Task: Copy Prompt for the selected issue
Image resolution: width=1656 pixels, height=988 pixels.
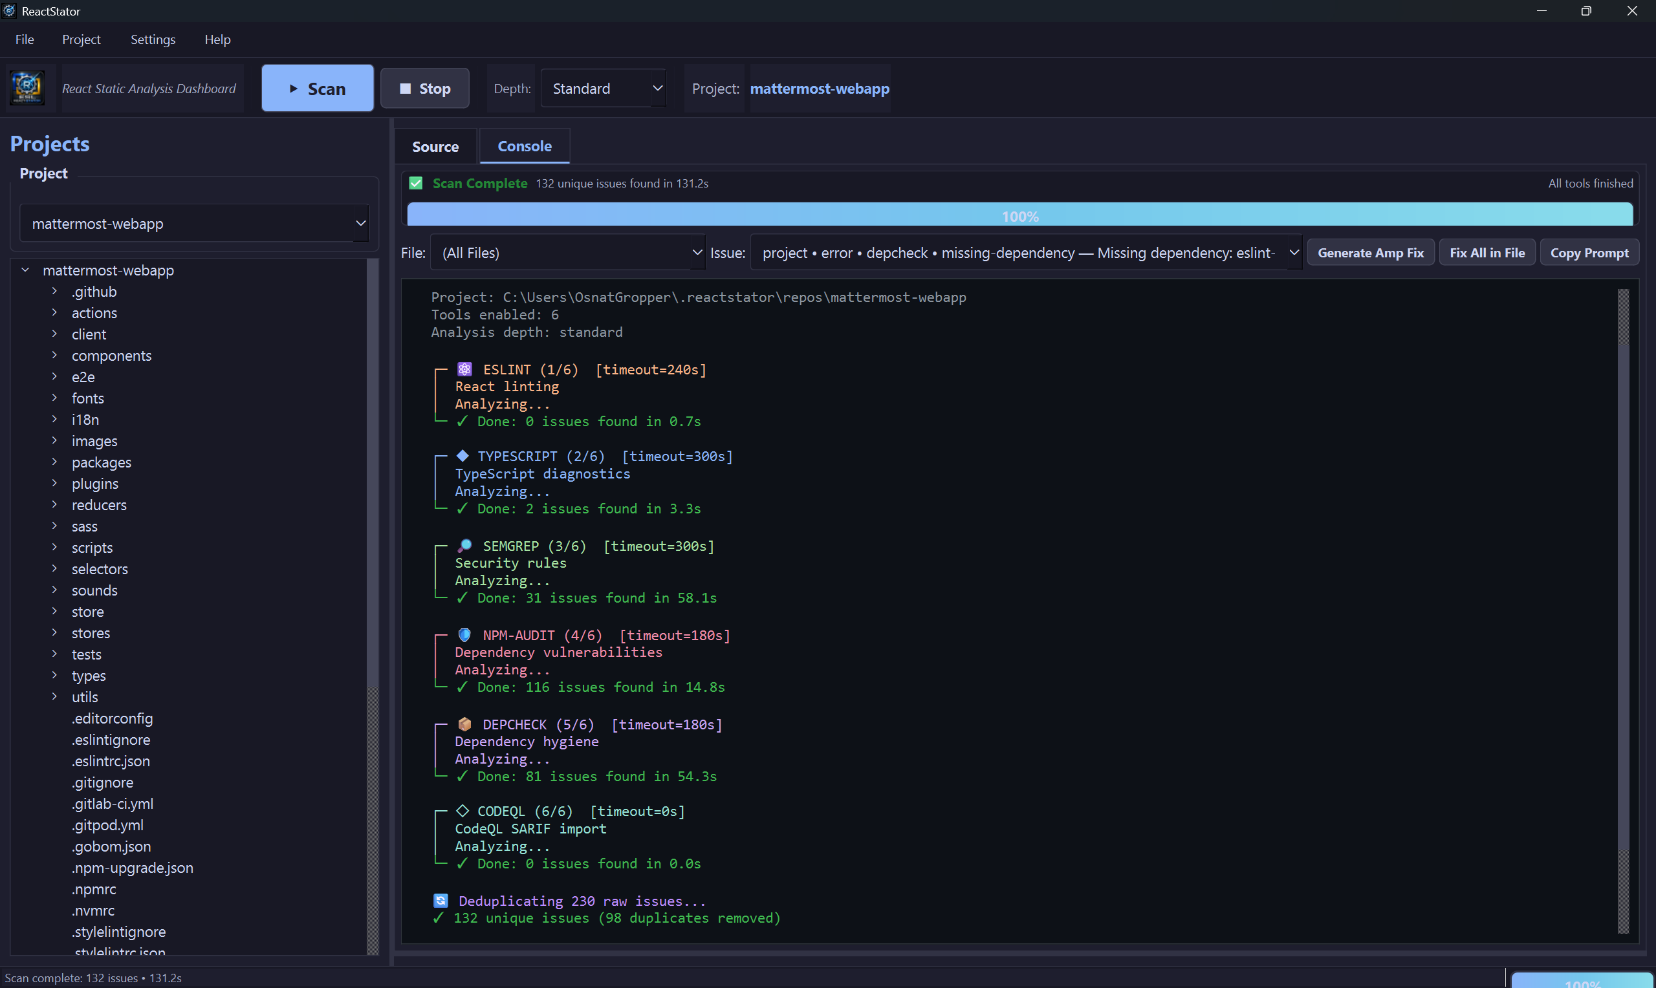Action: click(x=1589, y=252)
